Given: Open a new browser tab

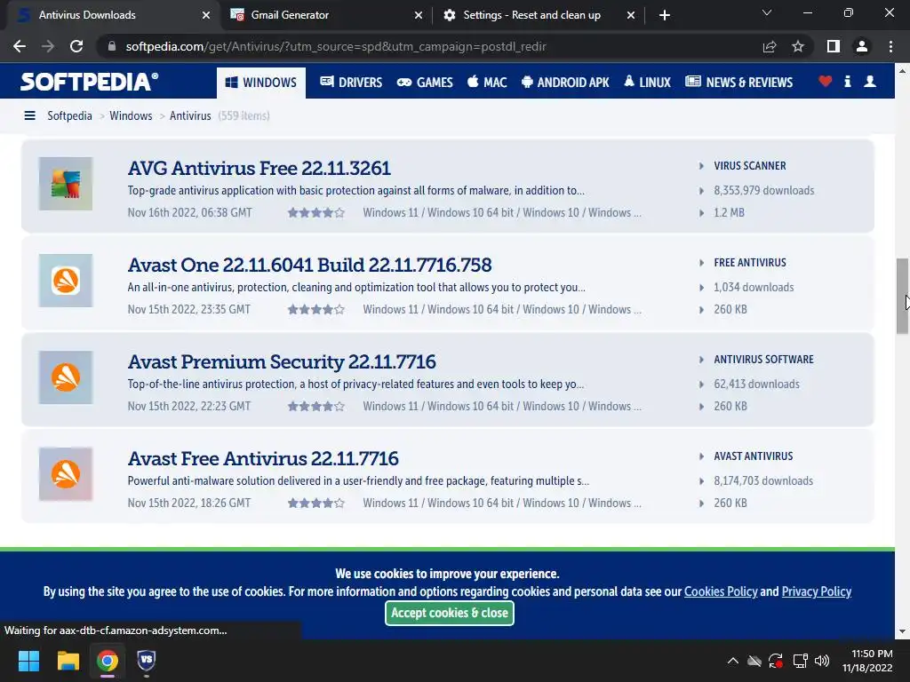Looking at the screenshot, I should click(x=665, y=15).
